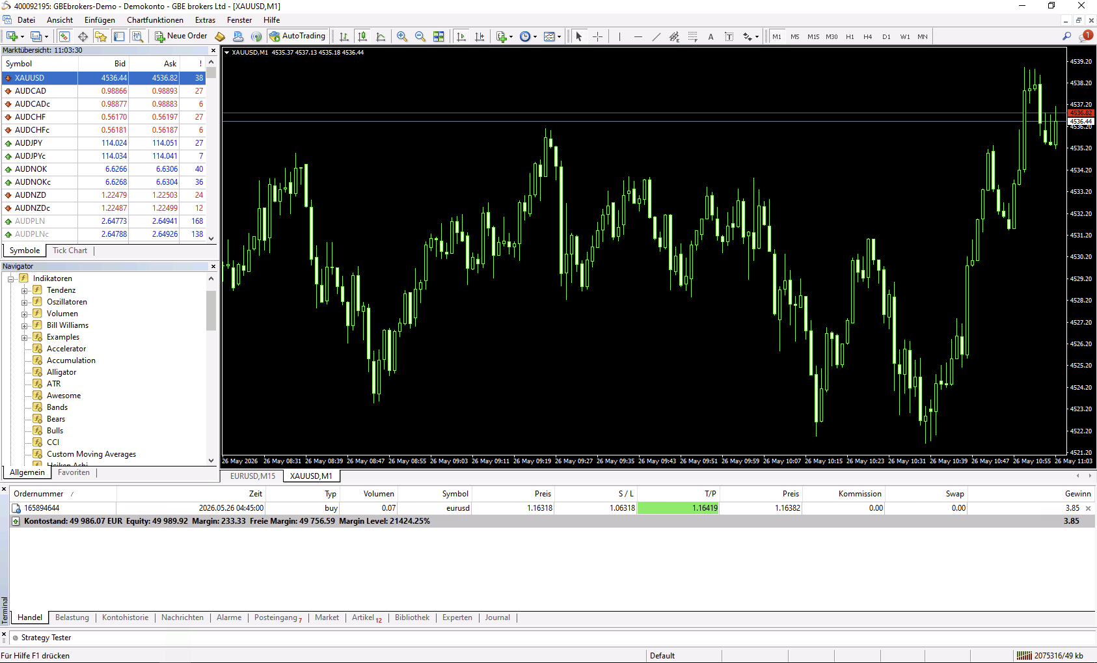Tile chart windows
Image resolution: width=1097 pixels, height=663 pixels.
(x=439, y=36)
